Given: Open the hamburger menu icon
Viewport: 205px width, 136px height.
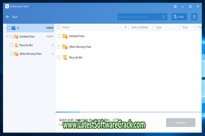Looking at the screenshot, I should [194, 17].
